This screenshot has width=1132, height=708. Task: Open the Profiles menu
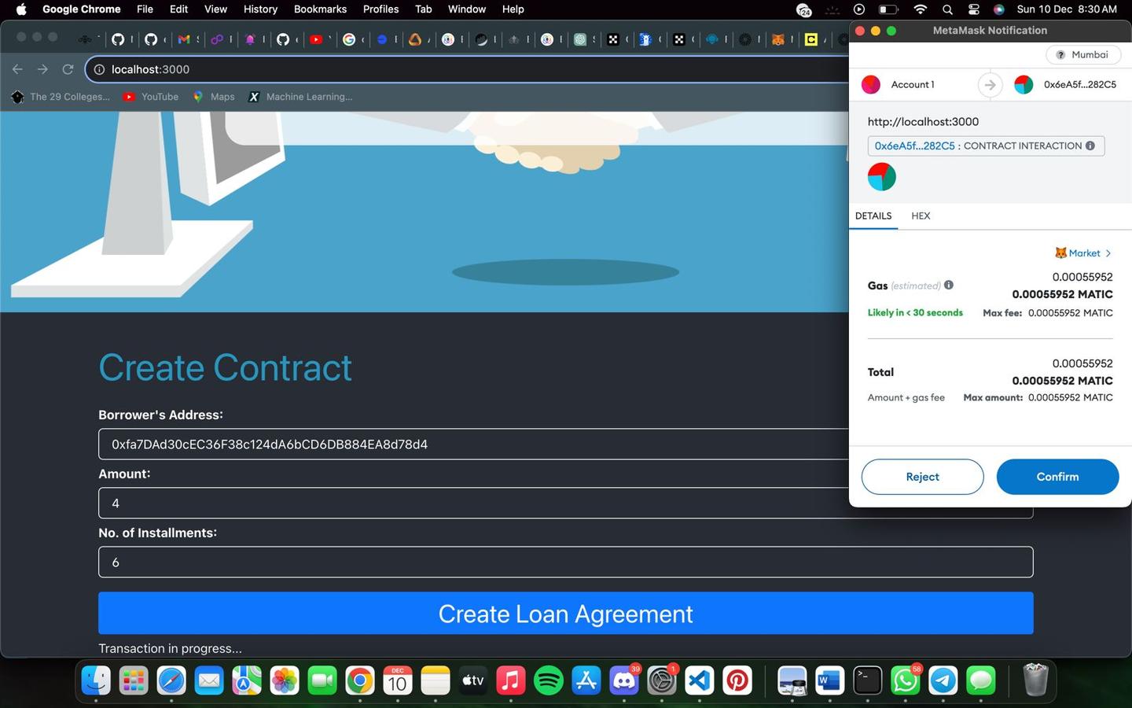(380, 9)
